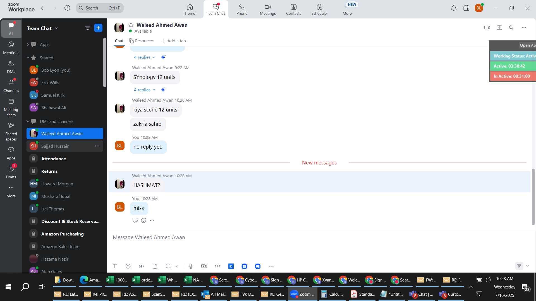Image resolution: width=536 pixels, height=301 pixels.
Task: Open more actions for the 'miss' message
Action: click(152, 220)
